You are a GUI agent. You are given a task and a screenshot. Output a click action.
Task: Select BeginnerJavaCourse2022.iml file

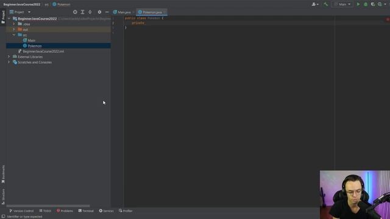pos(43,51)
